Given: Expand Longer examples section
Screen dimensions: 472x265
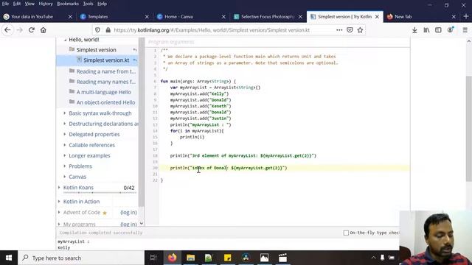Looking at the screenshot, I should pyautogui.click(x=65, y=155).
